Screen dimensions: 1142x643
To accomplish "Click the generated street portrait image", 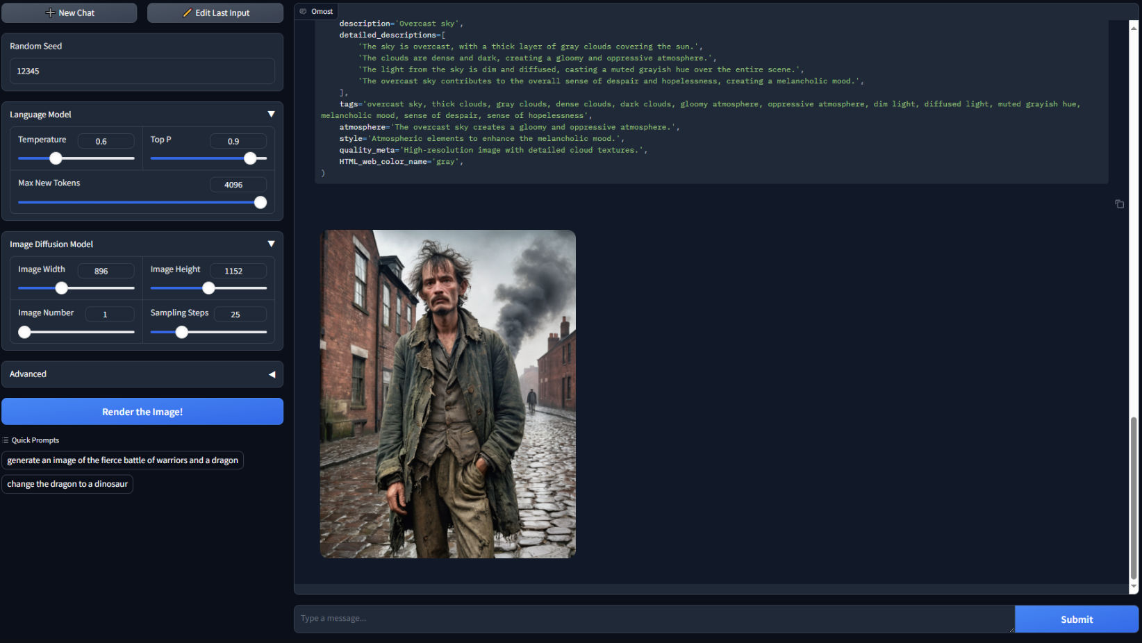I will tap(447, 394).
